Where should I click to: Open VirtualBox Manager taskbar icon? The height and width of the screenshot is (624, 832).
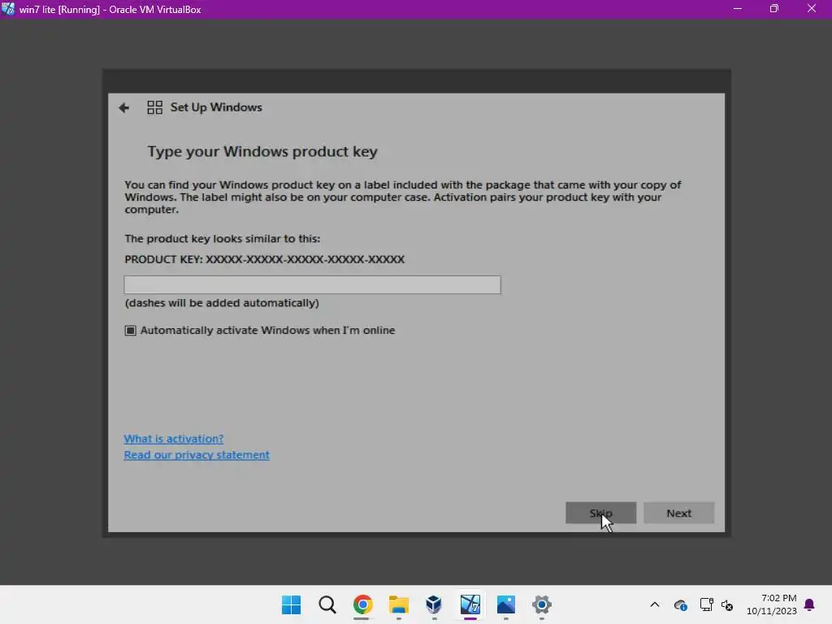tap(434, 604)
